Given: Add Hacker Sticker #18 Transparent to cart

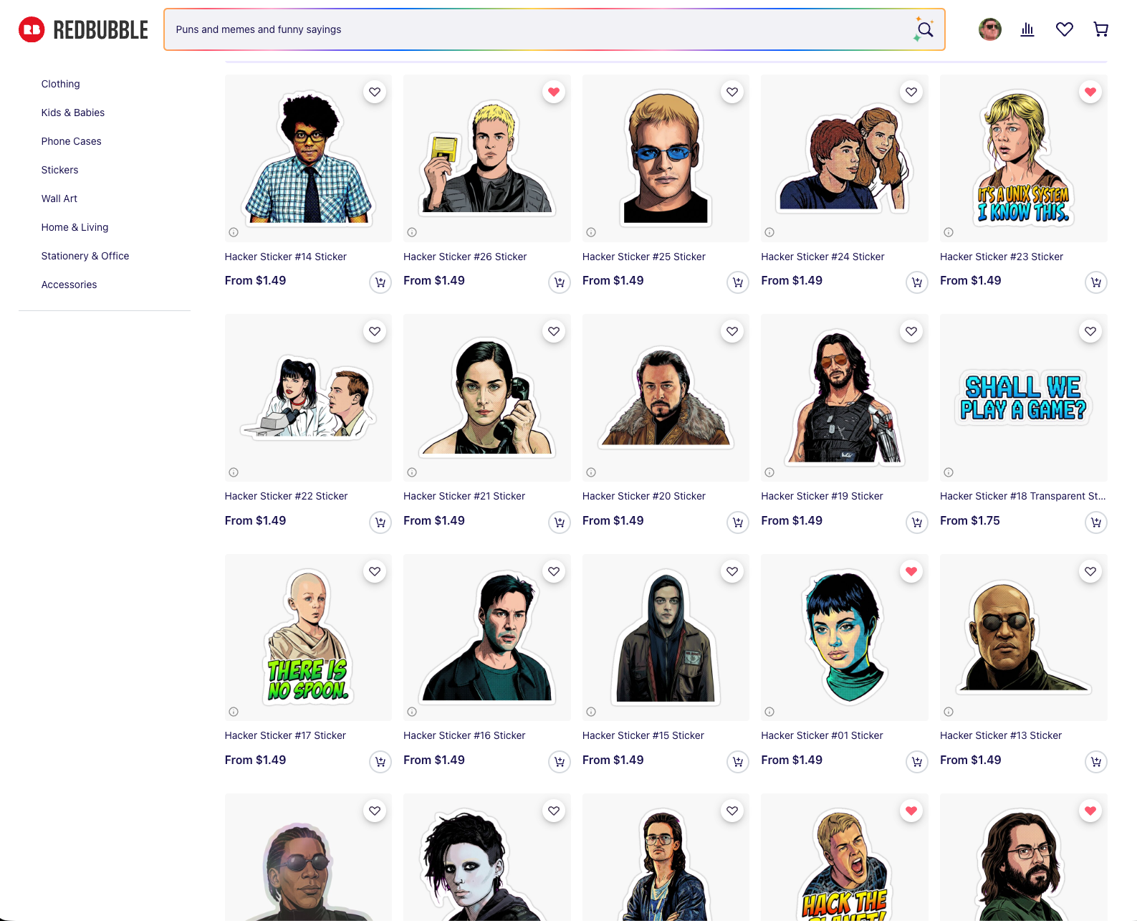Looking at the screenshot, I should click(x=1096, y=522).
